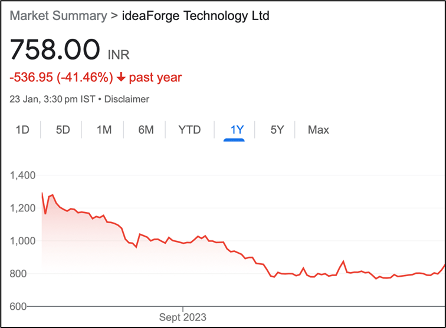Show the 1M chart range
The width and height of the screenshot is (446, 328).
[x=104, y=130]
